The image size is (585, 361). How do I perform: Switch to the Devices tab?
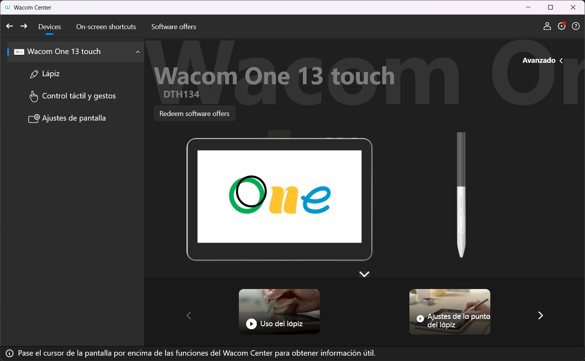(x=49, y=27)
